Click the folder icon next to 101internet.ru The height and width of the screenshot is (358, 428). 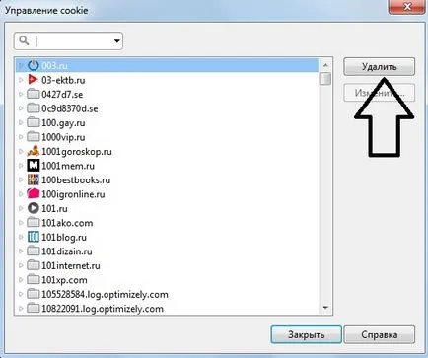33,265
